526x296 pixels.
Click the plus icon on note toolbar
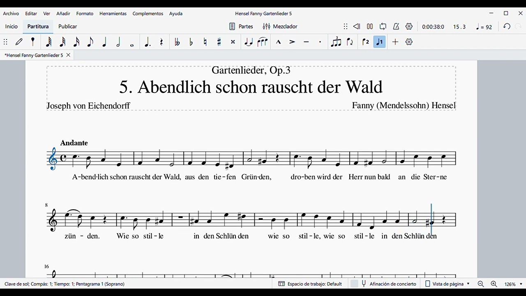(x=395, y=42)
